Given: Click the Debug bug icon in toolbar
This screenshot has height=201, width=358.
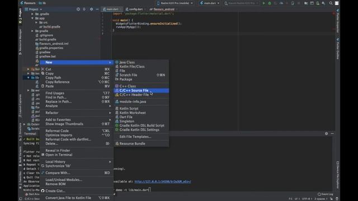Looking at the screenshot, I should point(270,3).
